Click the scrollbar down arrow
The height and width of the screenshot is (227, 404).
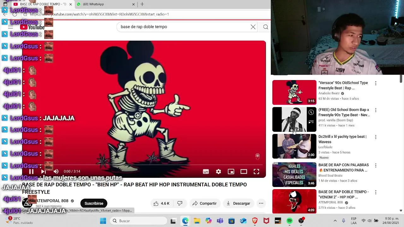coord(401,211)
